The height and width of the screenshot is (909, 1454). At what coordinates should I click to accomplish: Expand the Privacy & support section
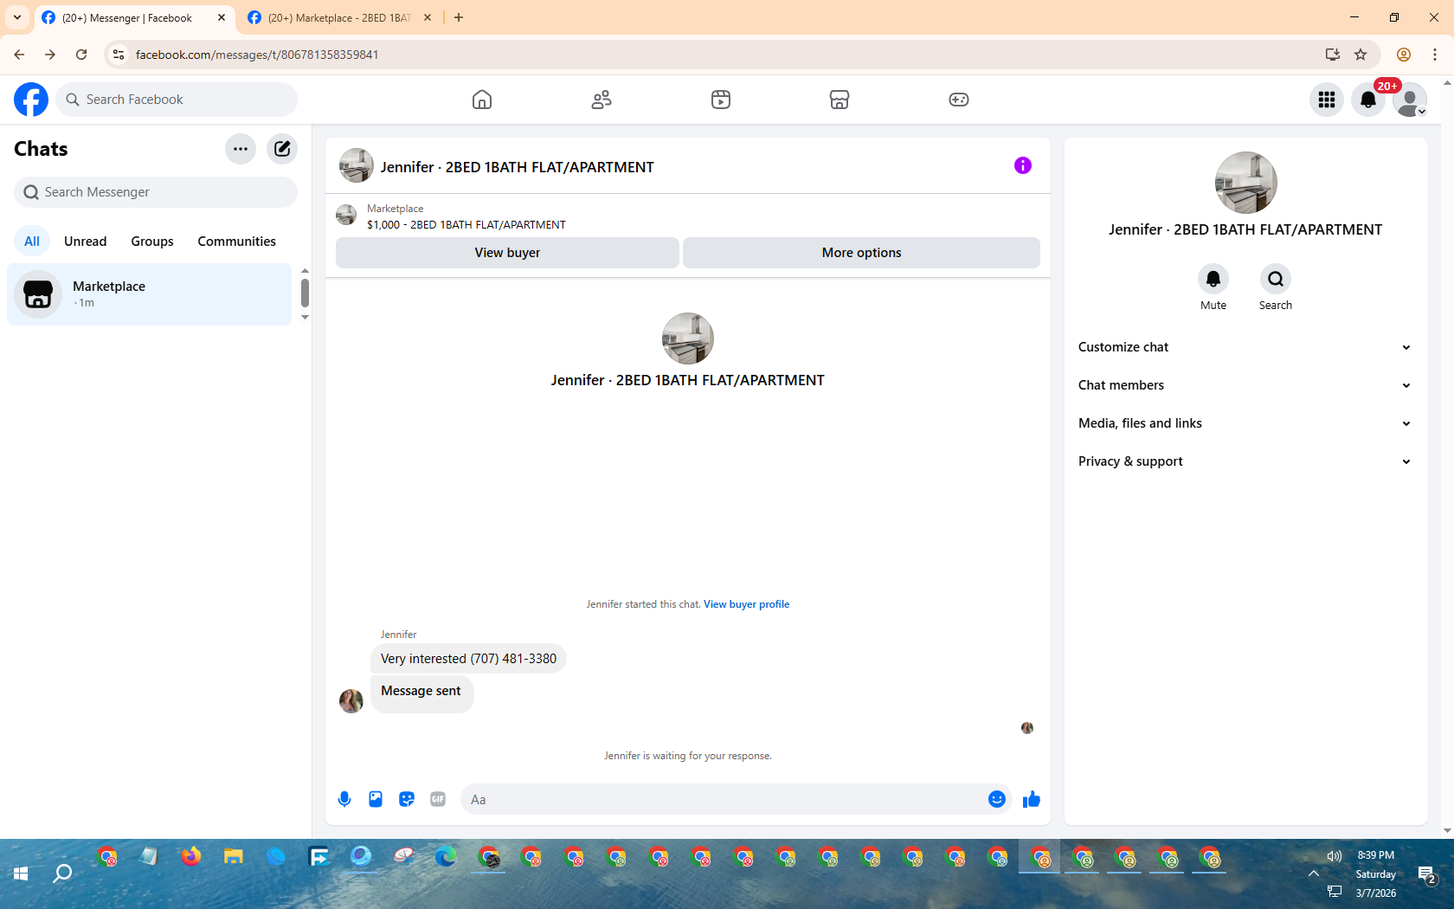(1245, 461)
